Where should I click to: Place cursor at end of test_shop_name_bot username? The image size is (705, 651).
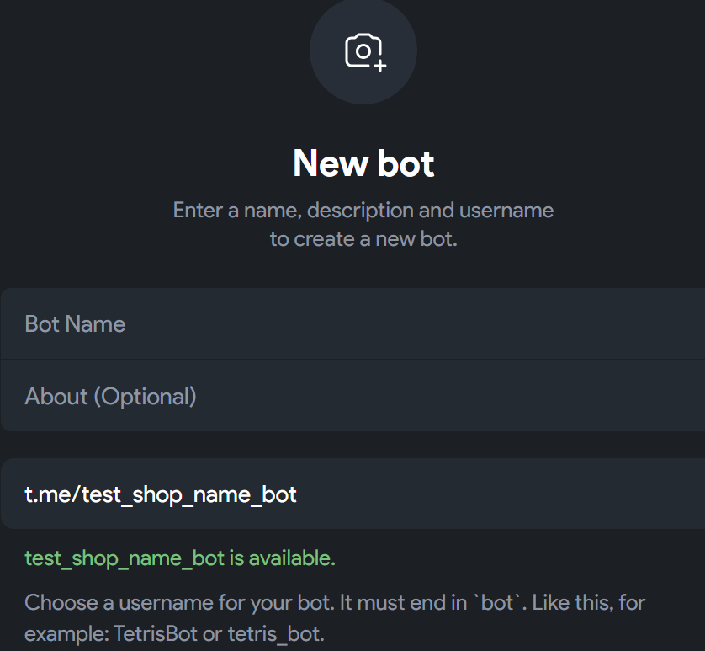pos(298,494)
